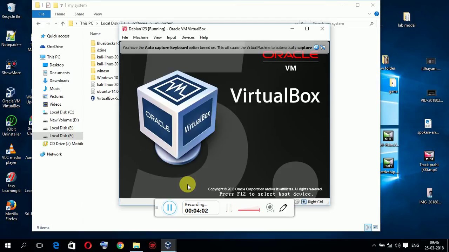Open Explorer help question mark icon
449x252 pixels.
coord(376,14)
